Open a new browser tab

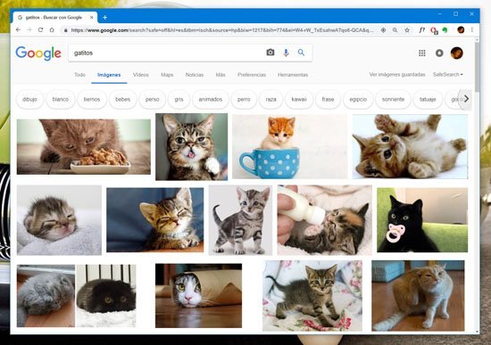(x=105, y=18)
